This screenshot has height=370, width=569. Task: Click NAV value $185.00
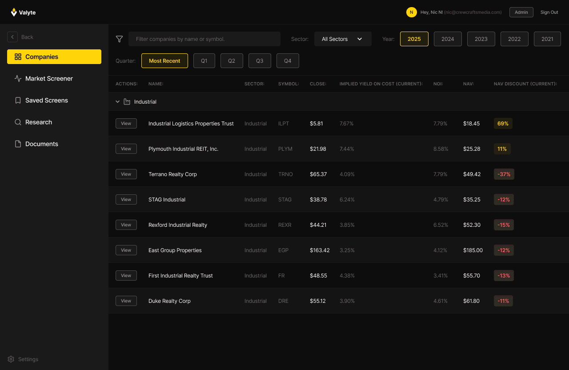pyautogui.click(x=473, y=250)
